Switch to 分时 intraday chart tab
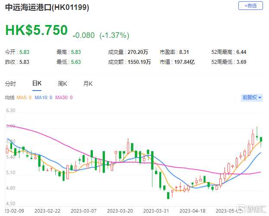Screen dimensions: 269x216 (10, 84)
